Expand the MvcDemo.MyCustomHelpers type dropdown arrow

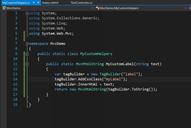[x=185, y=8]
